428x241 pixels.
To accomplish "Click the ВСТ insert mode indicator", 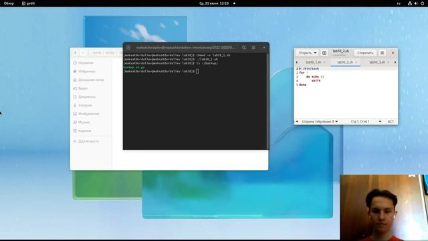I will [x=391, y=122].
